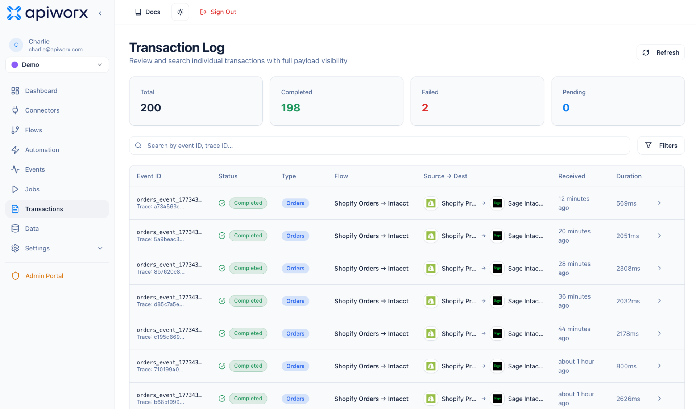
Task: Navigate to Automation
Action: 42,149
